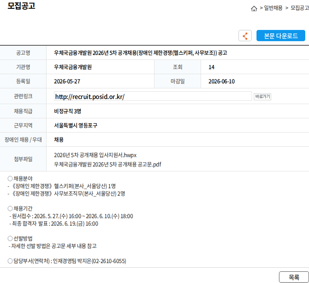Click the 사무보조직무(본사_서울당산) 2명 line
Viewport: 309px width, 283px height.
pyautogui.click(x=66, y=194)
